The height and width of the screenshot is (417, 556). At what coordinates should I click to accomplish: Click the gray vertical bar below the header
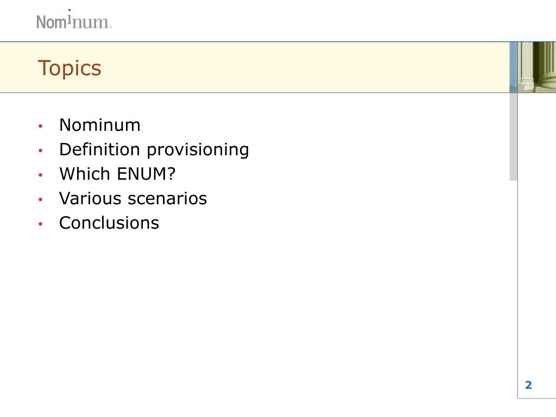pyautogui.click(x=514, y=136)
